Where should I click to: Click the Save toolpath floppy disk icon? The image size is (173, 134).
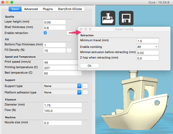126,18
